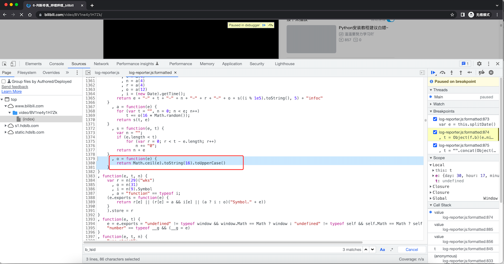Image resolution: width=504 pixels, height=264 pixels.
Task: Open the Application panel
Action: [x=232, y=64]
